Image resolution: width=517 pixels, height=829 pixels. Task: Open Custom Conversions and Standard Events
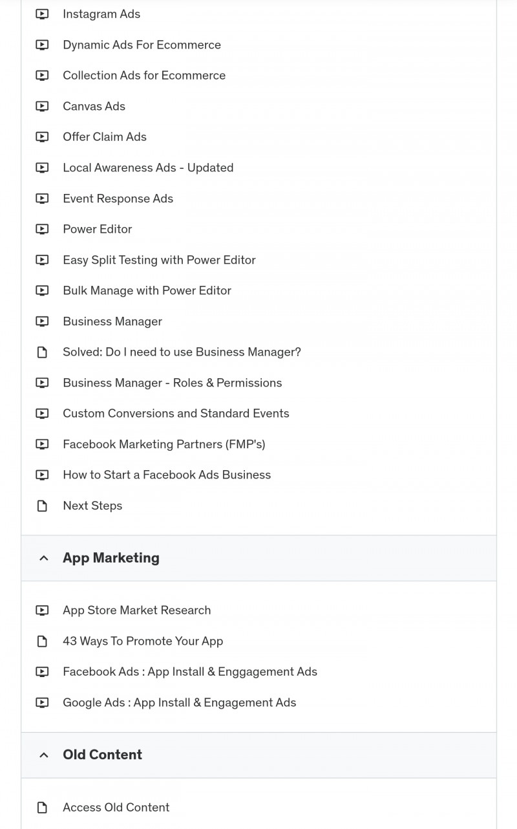[176, 413]
